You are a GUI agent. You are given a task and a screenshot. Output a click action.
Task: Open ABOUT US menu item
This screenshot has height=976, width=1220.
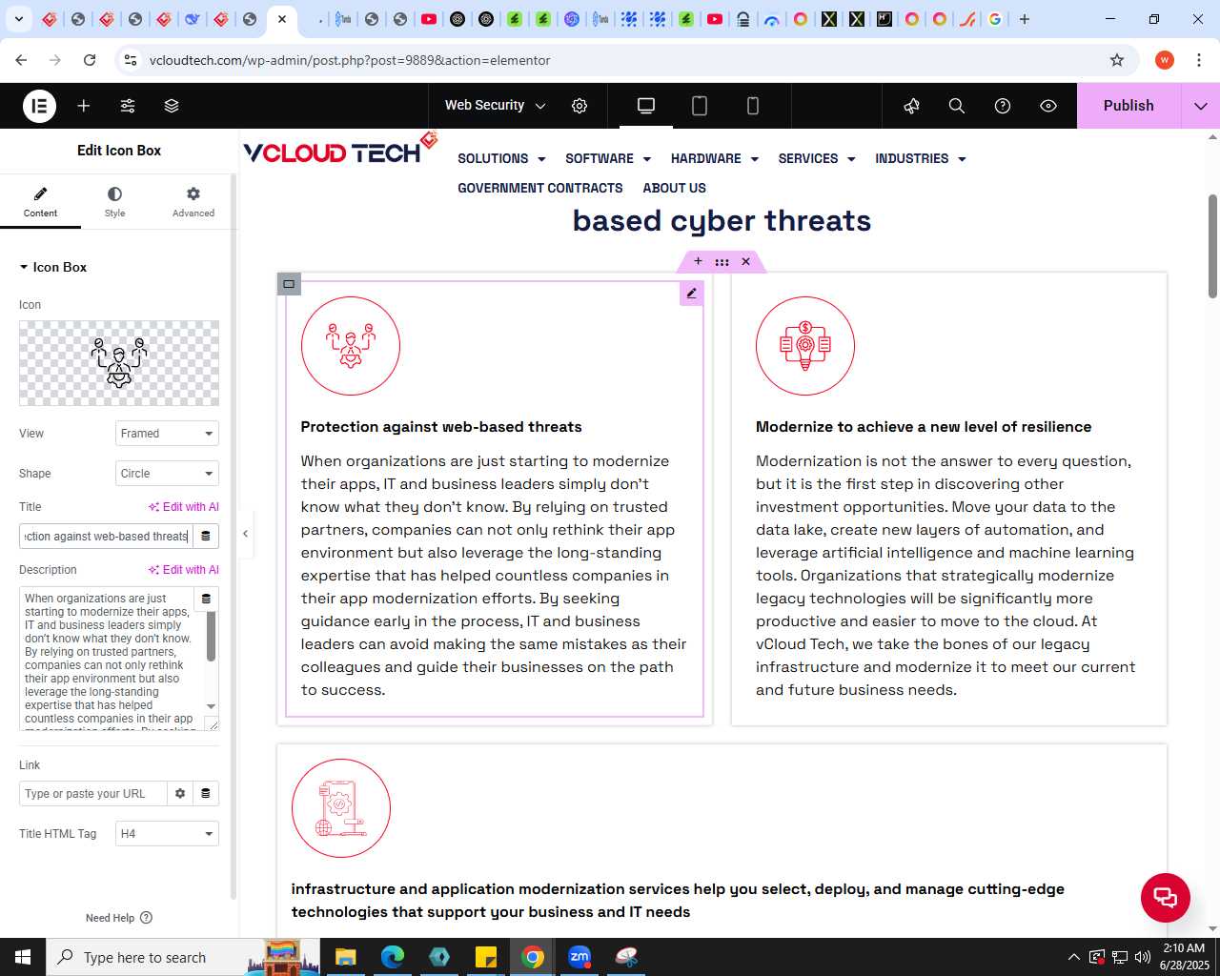(x=674, y=189)
